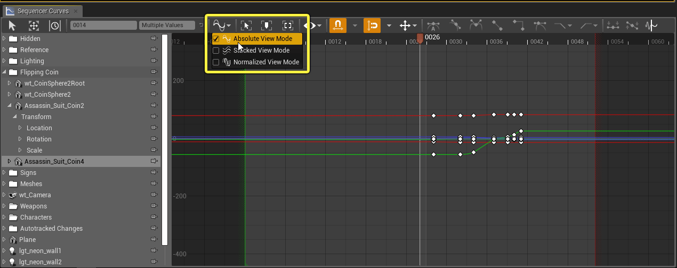Check the Normalized View Mode checkbox
The width and height of the screenshot is (677, 268).
[x=216, y=62]
